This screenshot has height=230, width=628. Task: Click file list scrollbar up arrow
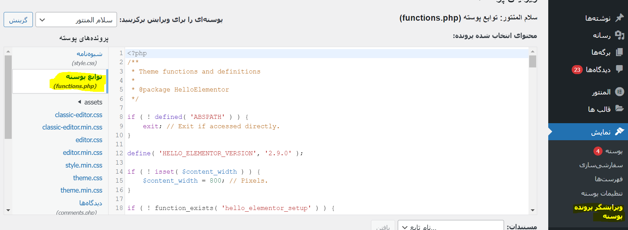point(8,51)
